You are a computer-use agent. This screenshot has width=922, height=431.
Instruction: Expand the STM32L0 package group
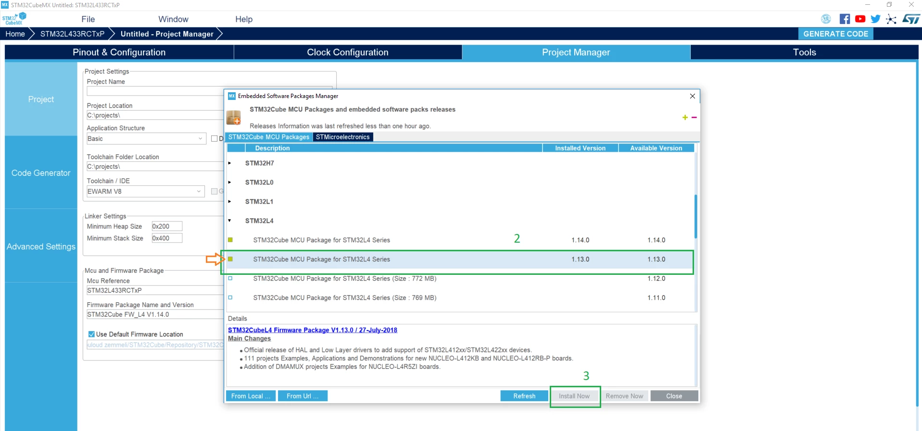230,182
